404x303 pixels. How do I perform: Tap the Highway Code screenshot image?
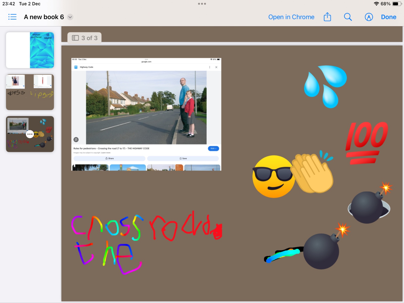point(146,114)
